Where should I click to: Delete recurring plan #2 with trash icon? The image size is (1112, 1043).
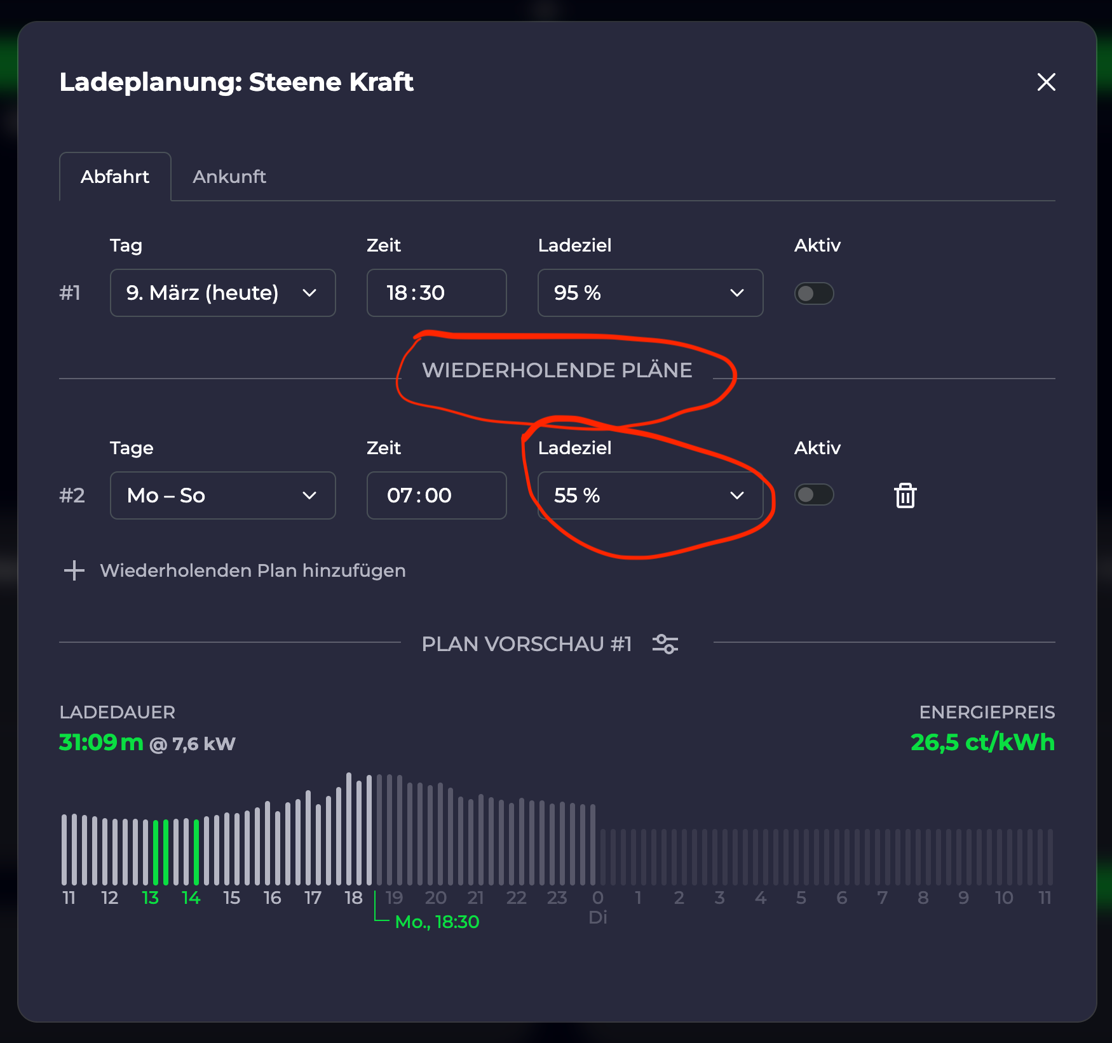pyautogui.click(x=905, y=495)
